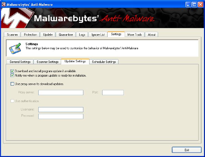Go to the Update tab
Image resolution: width=205 pixels, height=157 pixels.
[48, 35]
